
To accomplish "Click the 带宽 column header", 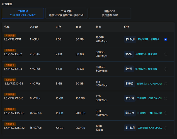I will click(x=99, y=27).
